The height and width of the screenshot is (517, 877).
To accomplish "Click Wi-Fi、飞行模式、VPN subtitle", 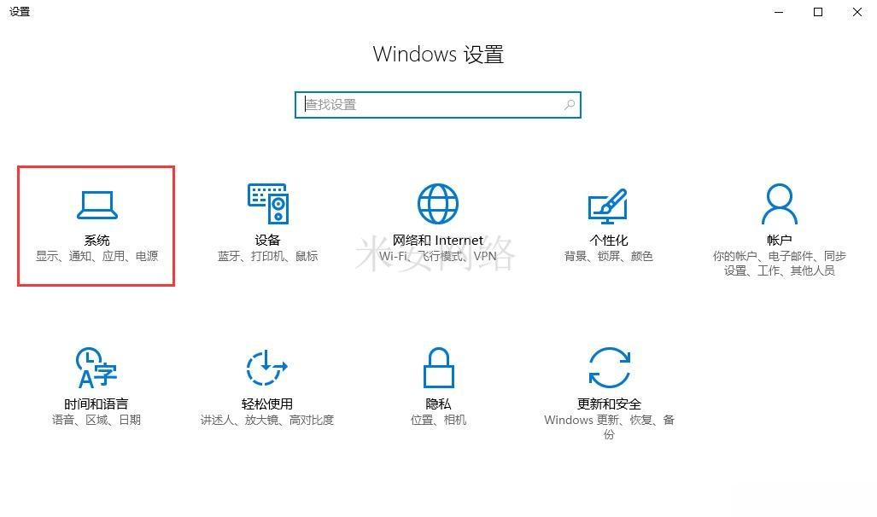I will (438, 257).
